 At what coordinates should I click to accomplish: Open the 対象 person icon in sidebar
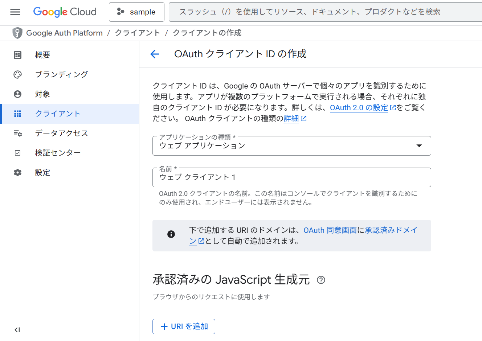[17, 94]
